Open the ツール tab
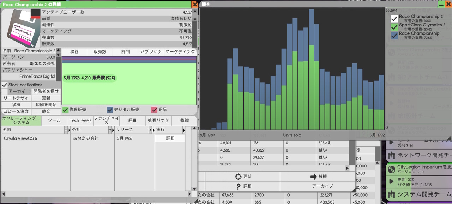Screen dimensions: 452x204 point(54,120)
